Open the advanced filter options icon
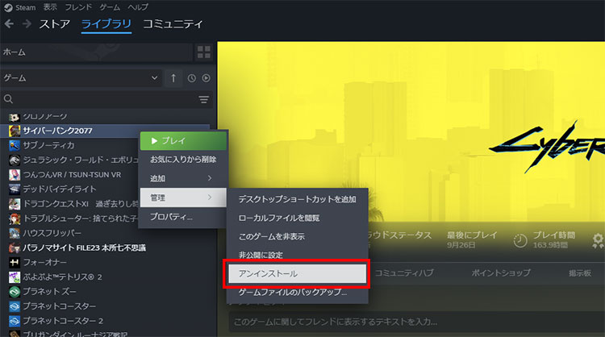Image resolution: width=605 pixels, height=337 pixels. [203, 99]
